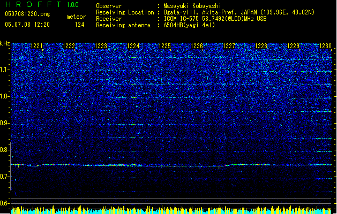Screen dimensions: 337x214
Task: Click the 1229 time marker
Action: click(x=293, y=46)
